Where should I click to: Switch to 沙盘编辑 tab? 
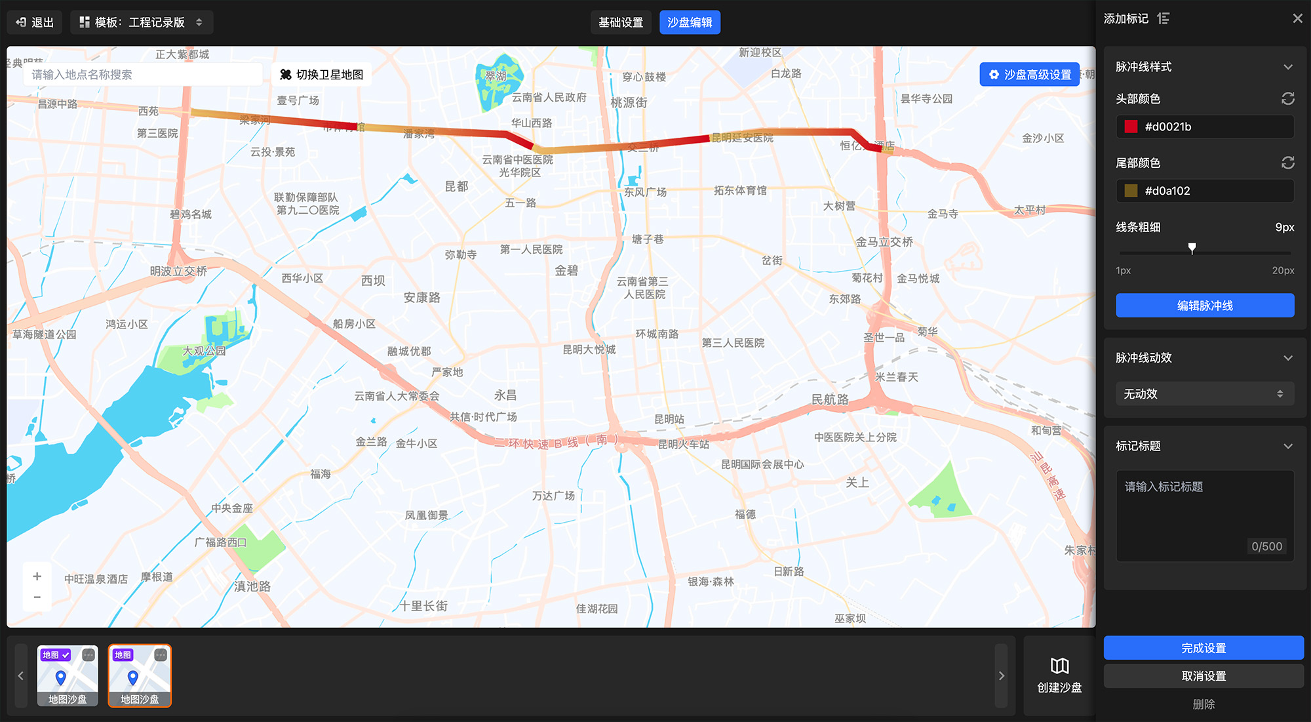pos(690,22)
